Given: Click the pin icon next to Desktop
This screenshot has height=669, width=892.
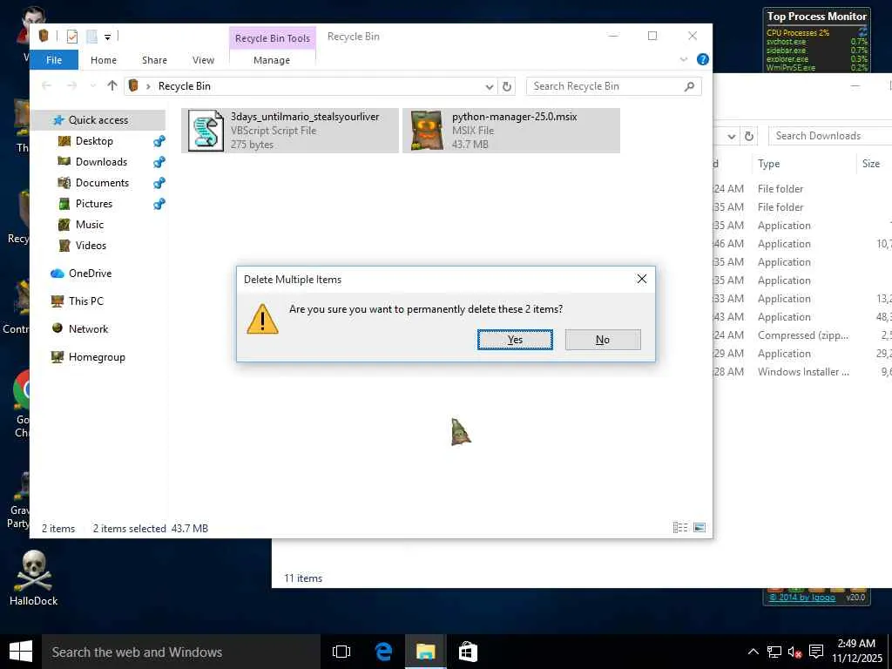Looking at the screenshot, I should (159, 141).
